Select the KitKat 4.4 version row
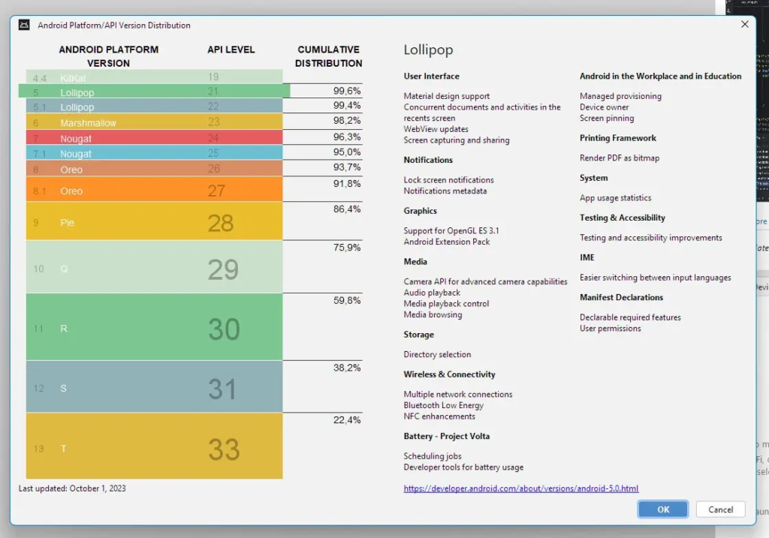Screen dimensions: 769x538 (154, 77)
